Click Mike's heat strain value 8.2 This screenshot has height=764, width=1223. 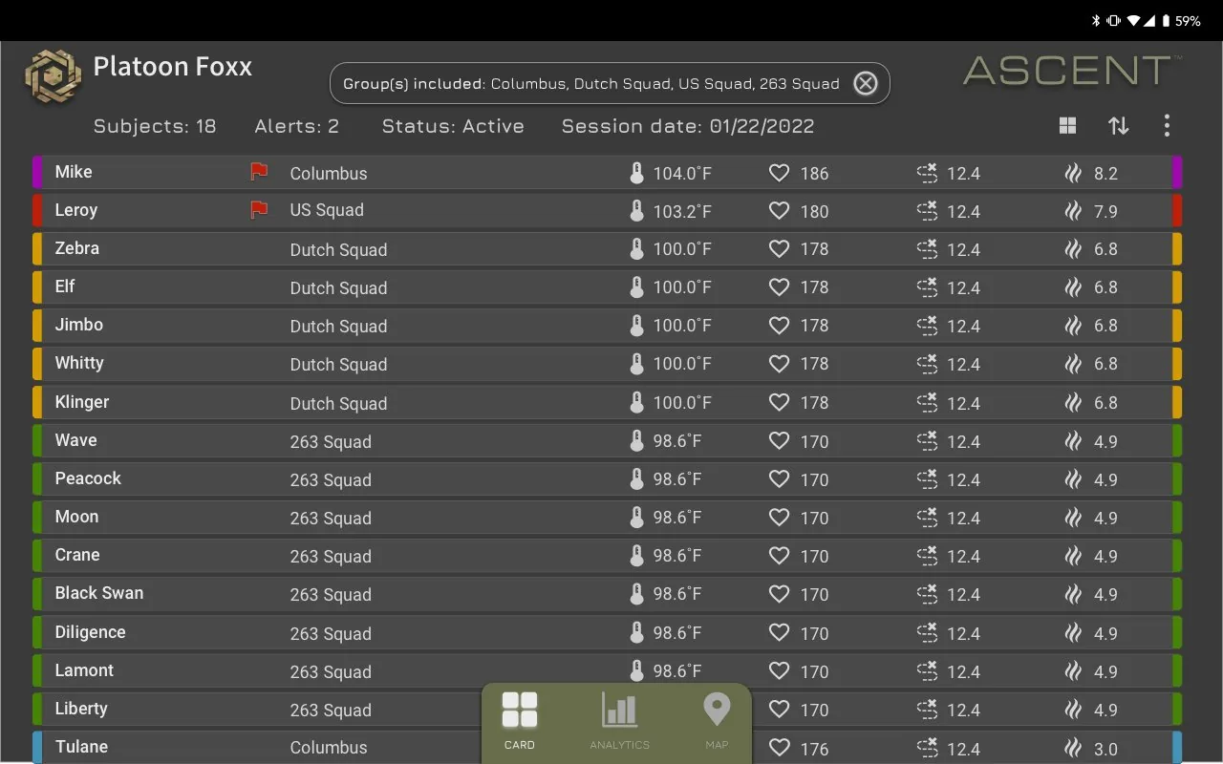[1105, 174]
